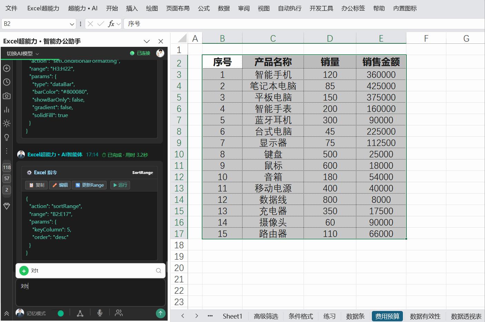Image resolution: width=485 pixels, height=322 pixels.
Task: Click the 运行 run button
Action: point(120,185)
